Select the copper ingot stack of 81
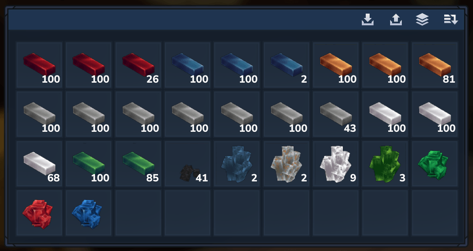This screenshot has width=473, height=251. tap(434, 65)
